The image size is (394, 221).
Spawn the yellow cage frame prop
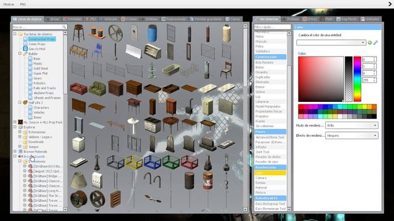pyautogui.click(x=134, y=162)
